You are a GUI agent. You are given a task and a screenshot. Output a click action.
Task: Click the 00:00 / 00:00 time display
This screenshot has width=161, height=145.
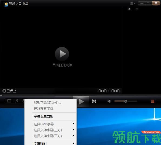coord(109,91)
